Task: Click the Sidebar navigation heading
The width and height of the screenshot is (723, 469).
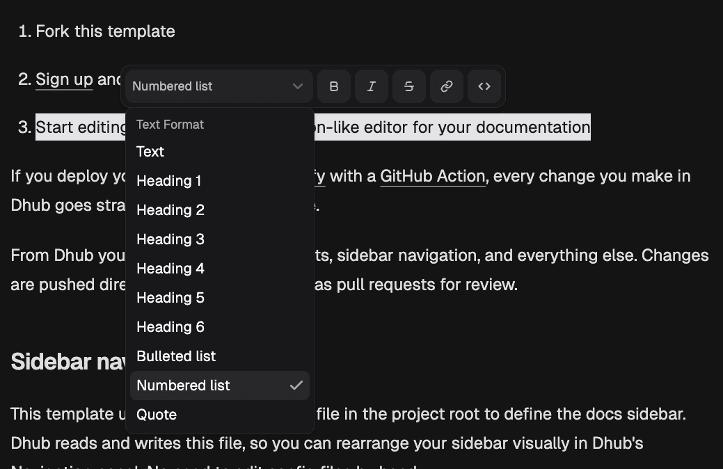Action: (x=66, y=360)
